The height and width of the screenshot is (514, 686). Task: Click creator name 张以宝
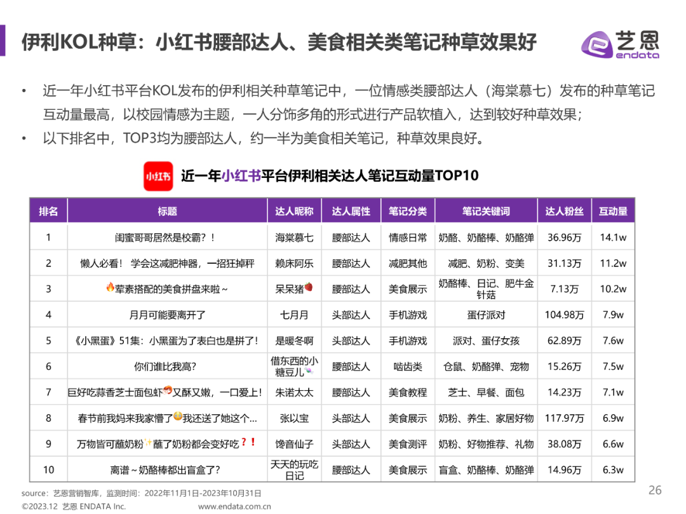pos(294,418)
